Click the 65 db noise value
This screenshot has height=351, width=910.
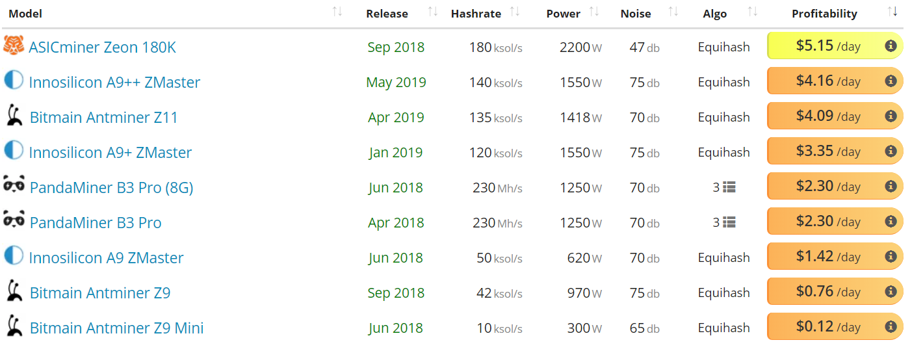pyautogui.click(x=644, y=328)
